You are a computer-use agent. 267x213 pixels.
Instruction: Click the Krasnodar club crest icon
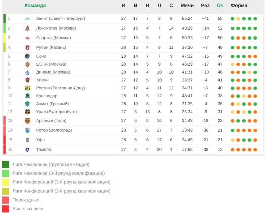(27, 96)
